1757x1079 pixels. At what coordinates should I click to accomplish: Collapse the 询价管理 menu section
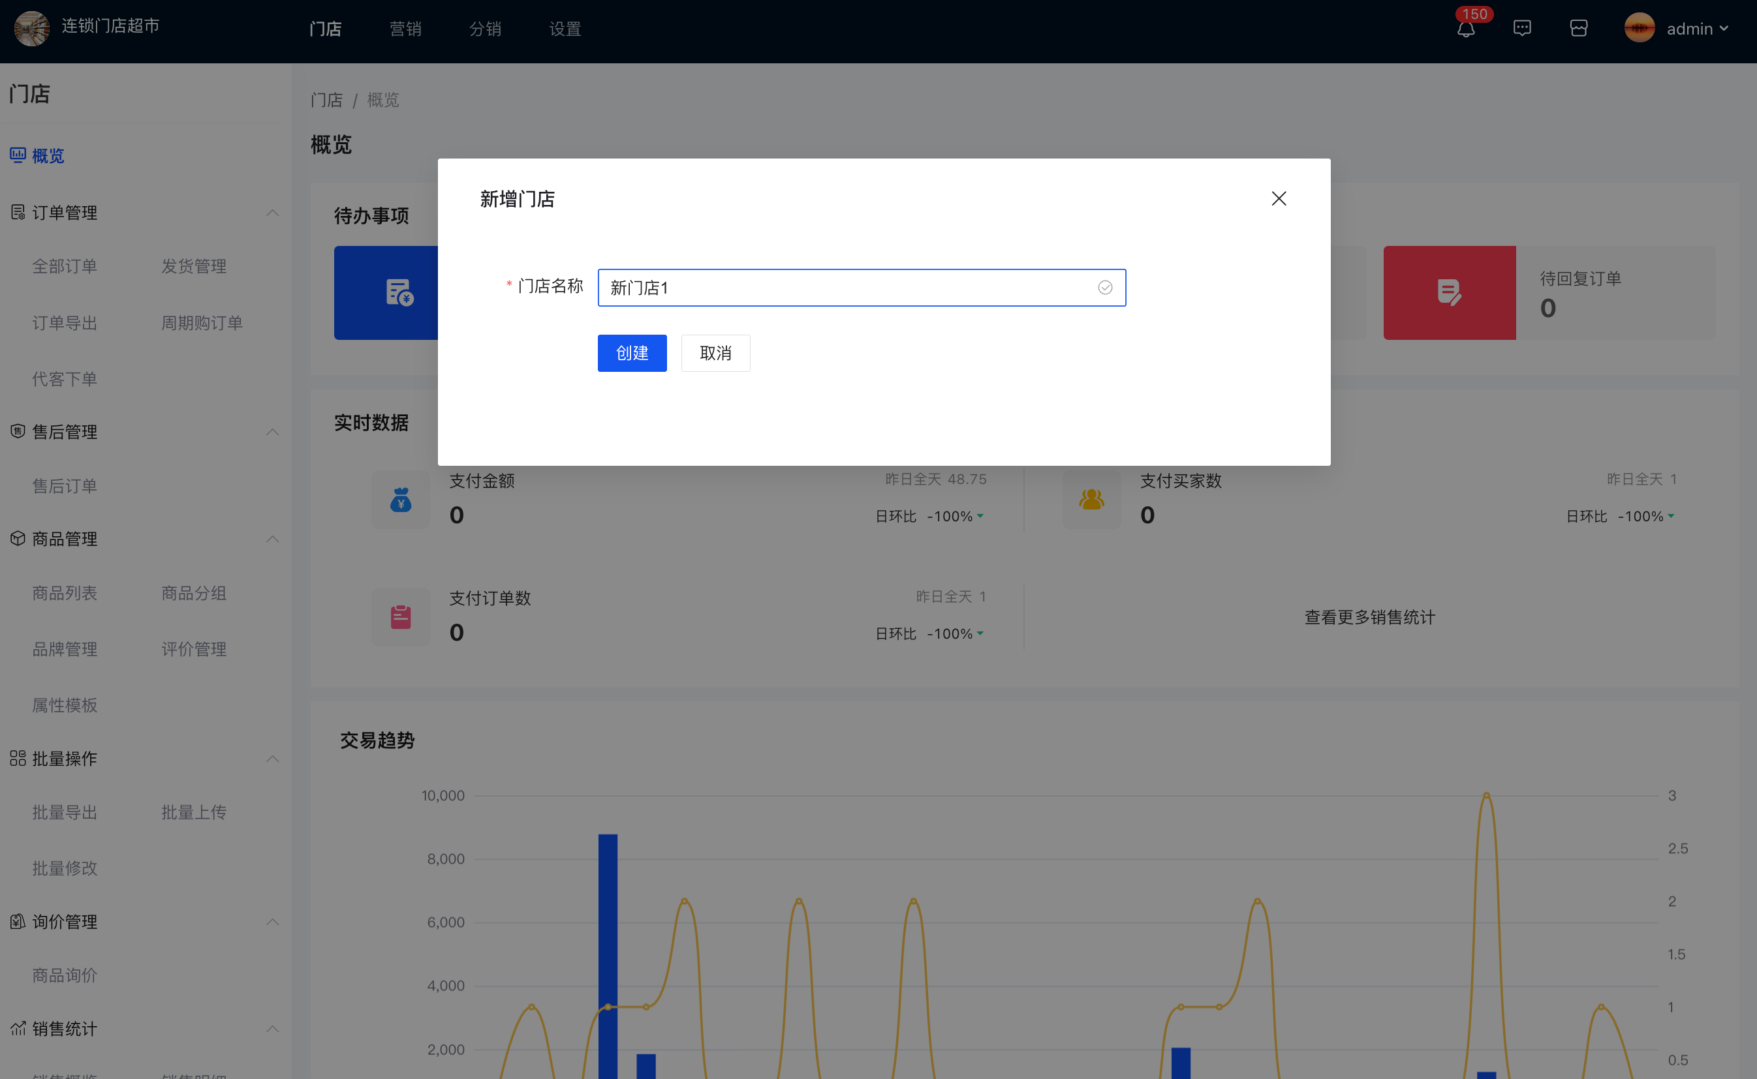[x=272, y=922]
